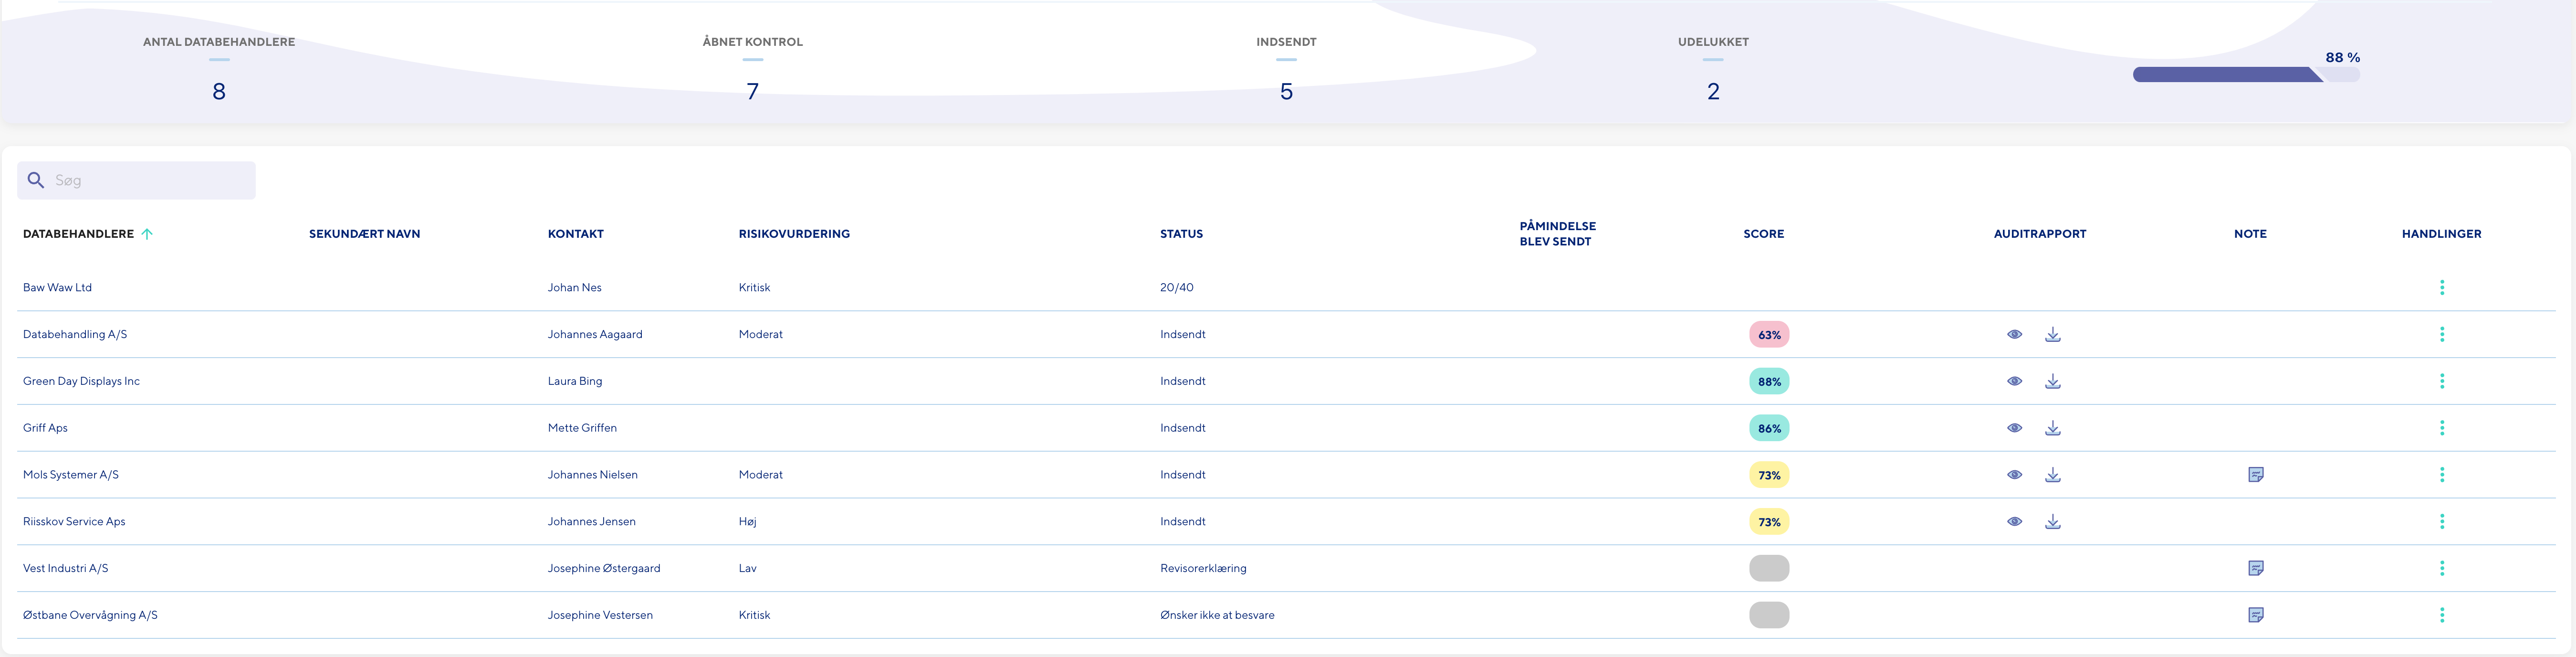The image size is (2576, 657).
Task: Click contact name Johan Nes
Action: 575,288
